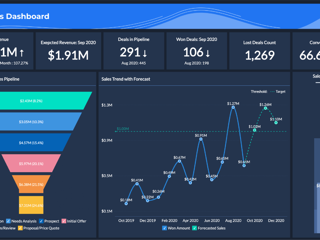This screenshot has height=240, width=320.
Task: Click the down arrow beside 291
Action: click(145, 53)
